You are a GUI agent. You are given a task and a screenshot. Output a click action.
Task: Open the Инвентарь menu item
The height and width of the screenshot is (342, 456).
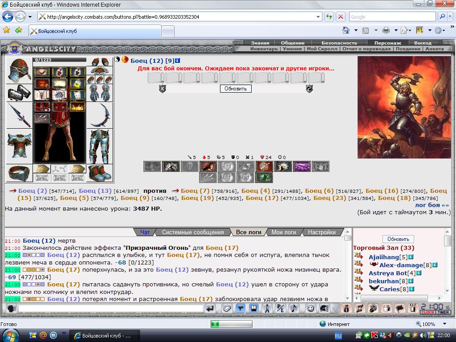[x=264, y=49]
